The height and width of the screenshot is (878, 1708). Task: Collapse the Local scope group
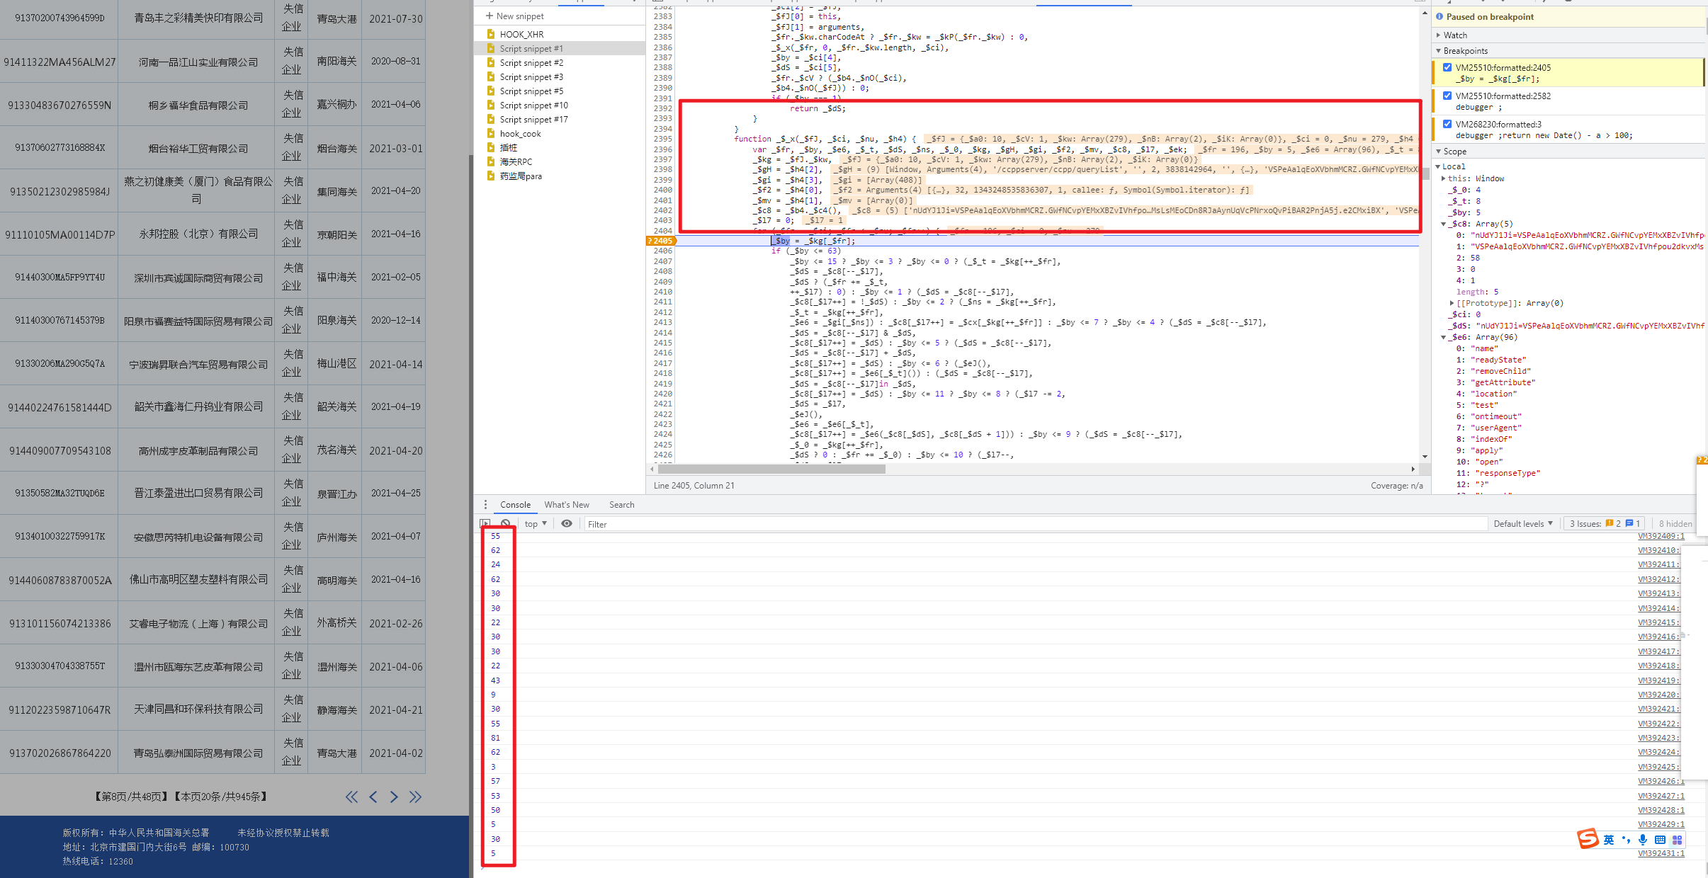click(1439, 166)
